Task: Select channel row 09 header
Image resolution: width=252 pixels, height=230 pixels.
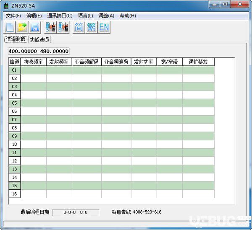Action: coord(14,136)
